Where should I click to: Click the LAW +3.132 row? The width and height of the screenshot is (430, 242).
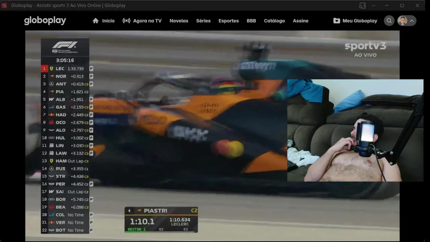click(67, 153)
